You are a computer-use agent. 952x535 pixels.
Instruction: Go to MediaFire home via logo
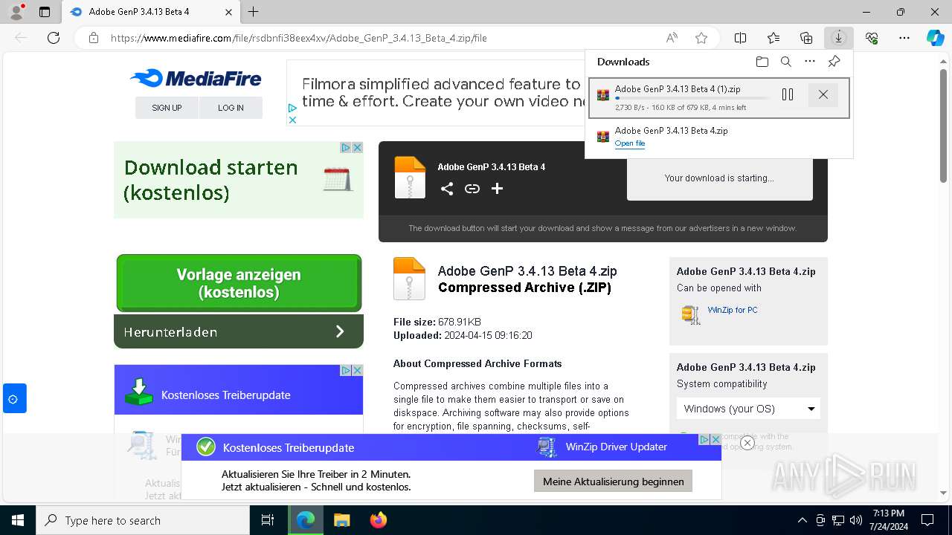point(196,78)
